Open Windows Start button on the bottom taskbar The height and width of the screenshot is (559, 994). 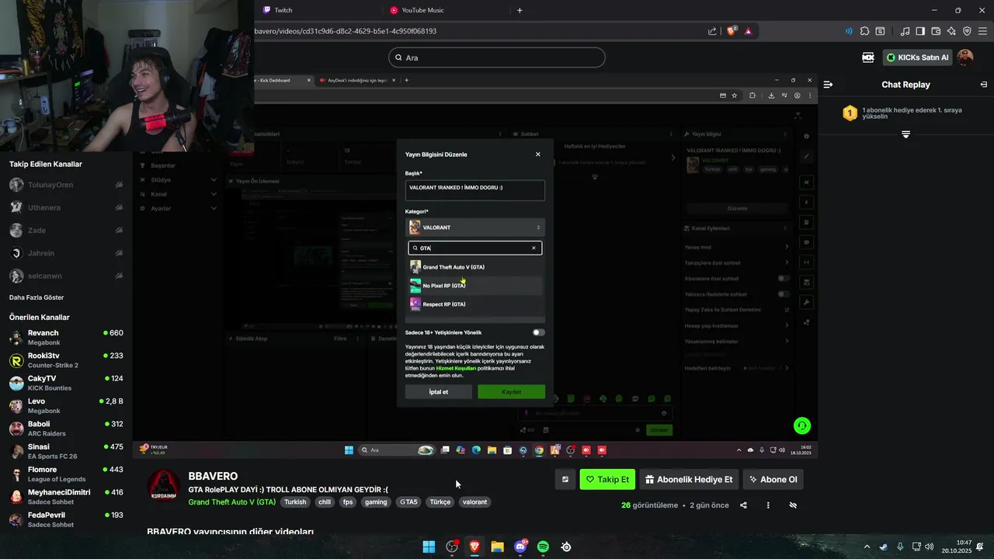429,547
